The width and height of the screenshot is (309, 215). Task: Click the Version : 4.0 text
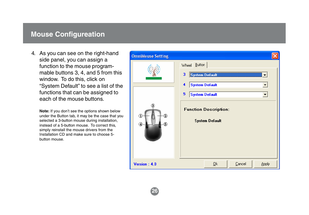(x=145, y=164)
